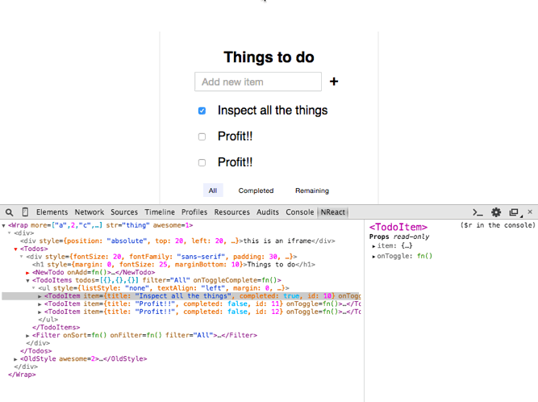Viewport: 538px width, 402px height.
Task: Select the closing </TodoItems> tag row
Action: pyautogui.click(x=56, y=328)
